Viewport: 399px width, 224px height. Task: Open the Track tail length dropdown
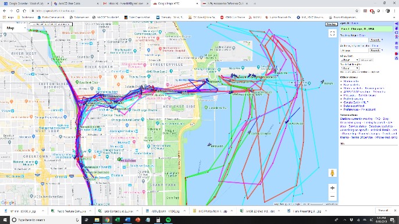[x=350, y=68]
